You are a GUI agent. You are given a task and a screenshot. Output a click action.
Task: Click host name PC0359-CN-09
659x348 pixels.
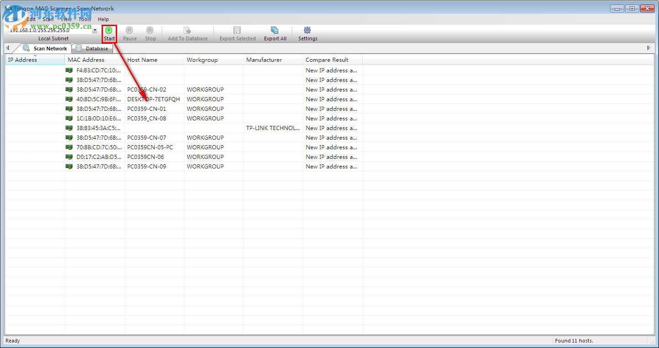pos(146,166)
